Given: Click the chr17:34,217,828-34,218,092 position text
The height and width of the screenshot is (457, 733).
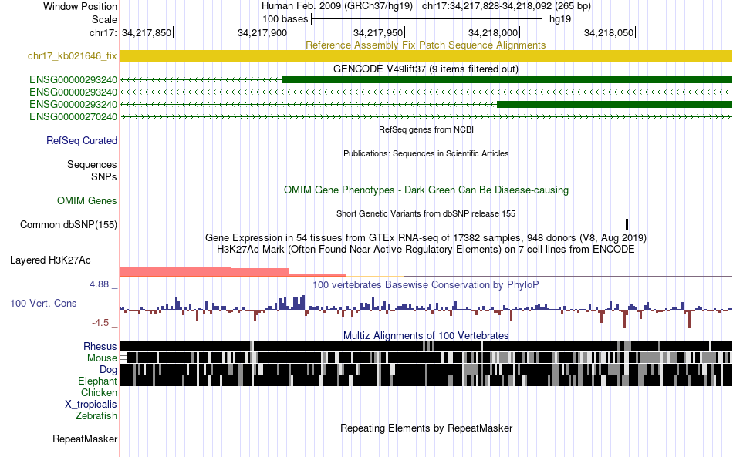Looking at the screenshot, I should pyautogui.click(x=506, y=6).
